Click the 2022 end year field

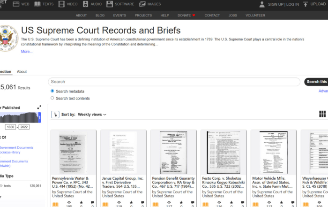point(24,127)
